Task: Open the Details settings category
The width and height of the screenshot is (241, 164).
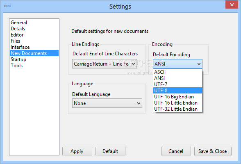Action: pyautogui.click(x=34, y=29)
